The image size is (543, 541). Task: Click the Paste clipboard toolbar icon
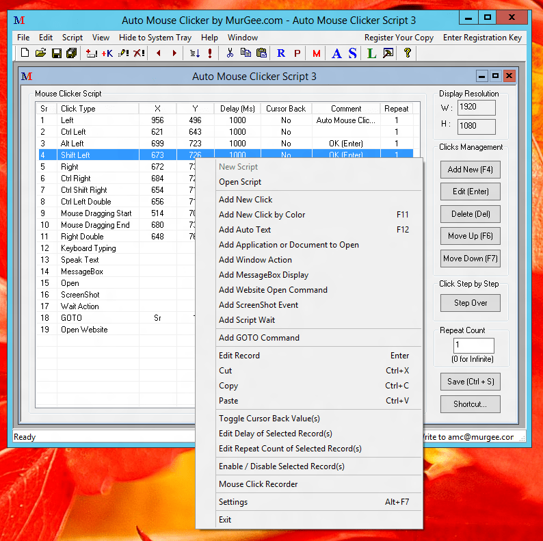pyautogui.click(x=261, y=53)
